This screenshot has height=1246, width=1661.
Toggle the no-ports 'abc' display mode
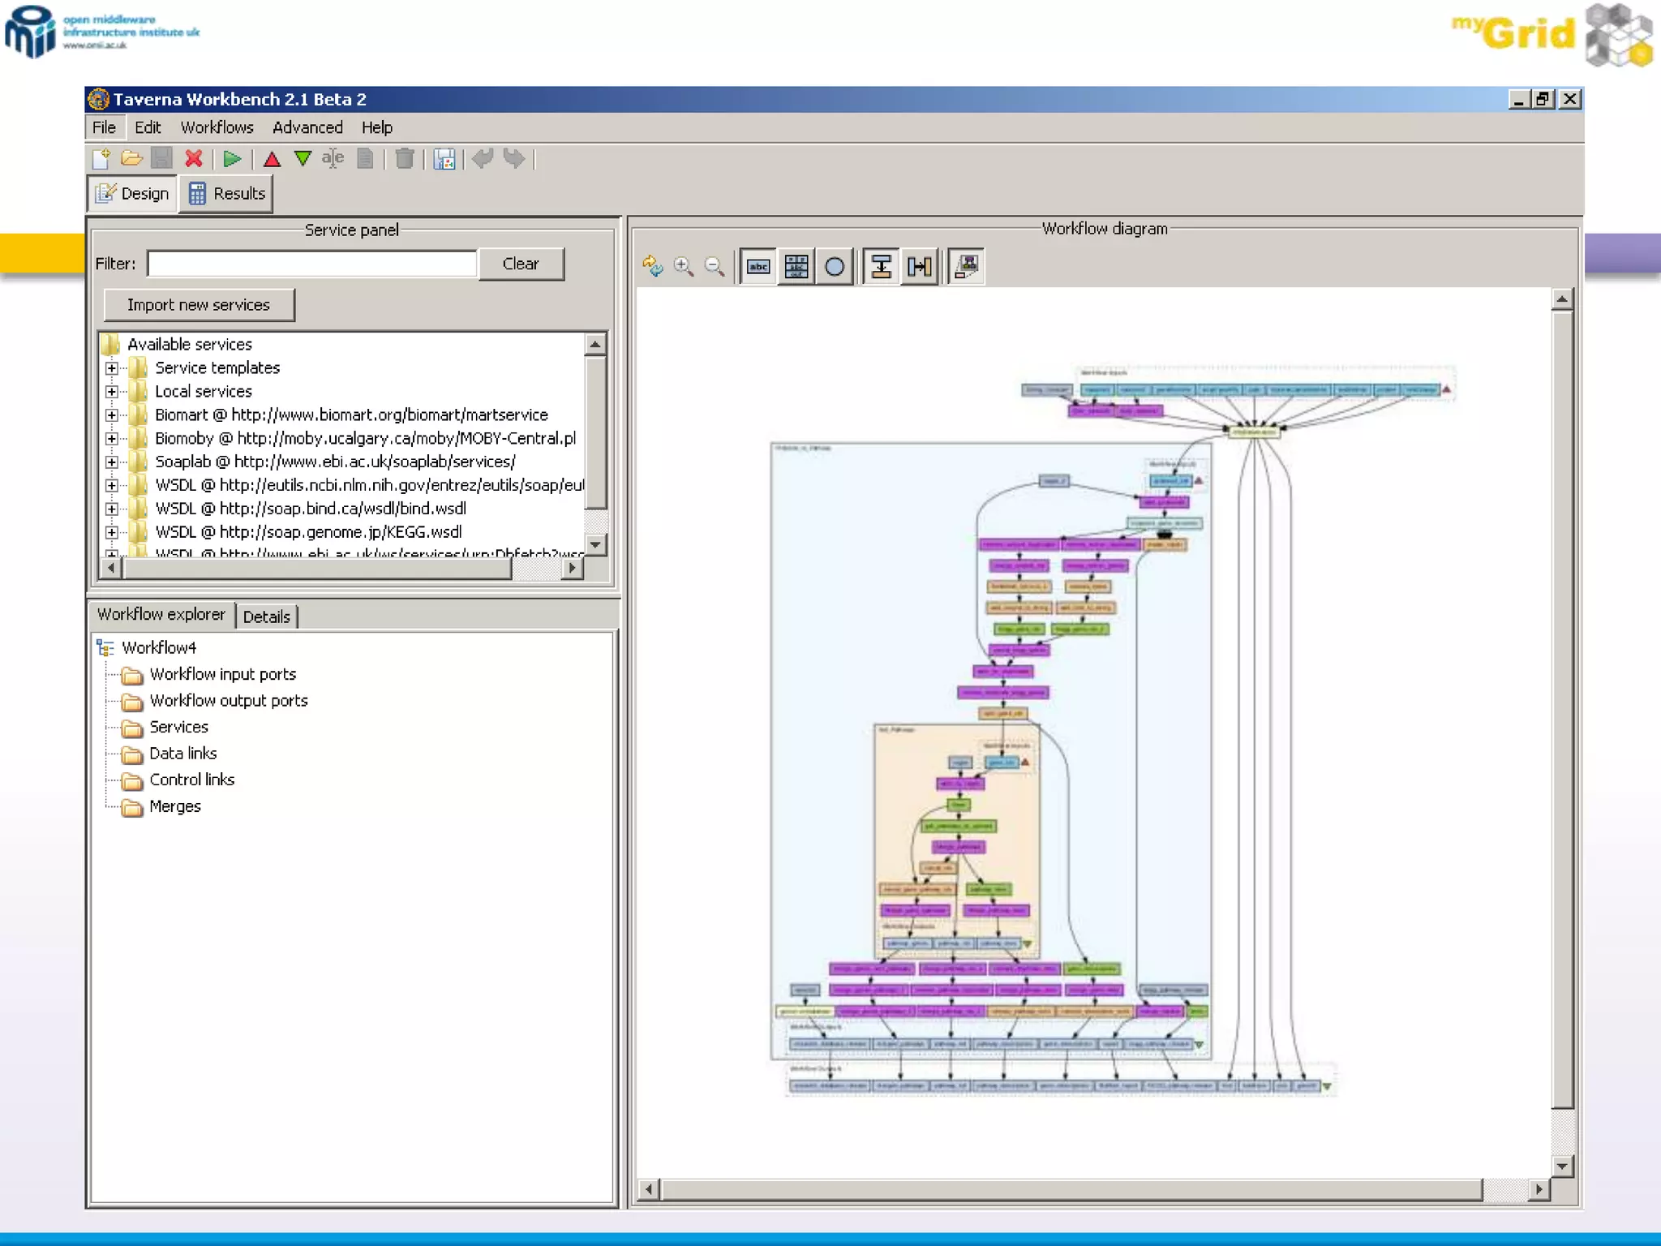pyautogui.click(x=758, y=266)
